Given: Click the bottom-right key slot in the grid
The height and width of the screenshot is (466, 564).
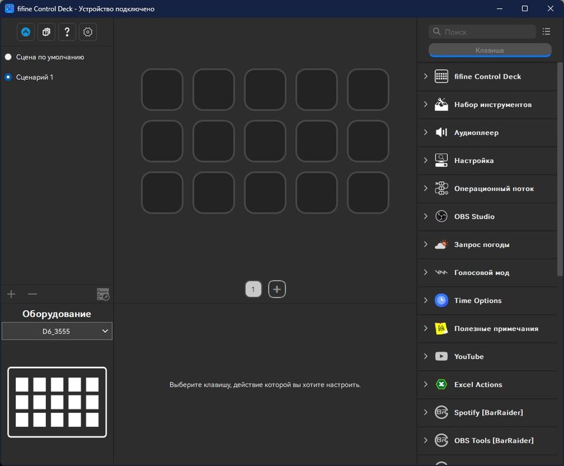Looking at the screenshot, I should click(368, 192).
